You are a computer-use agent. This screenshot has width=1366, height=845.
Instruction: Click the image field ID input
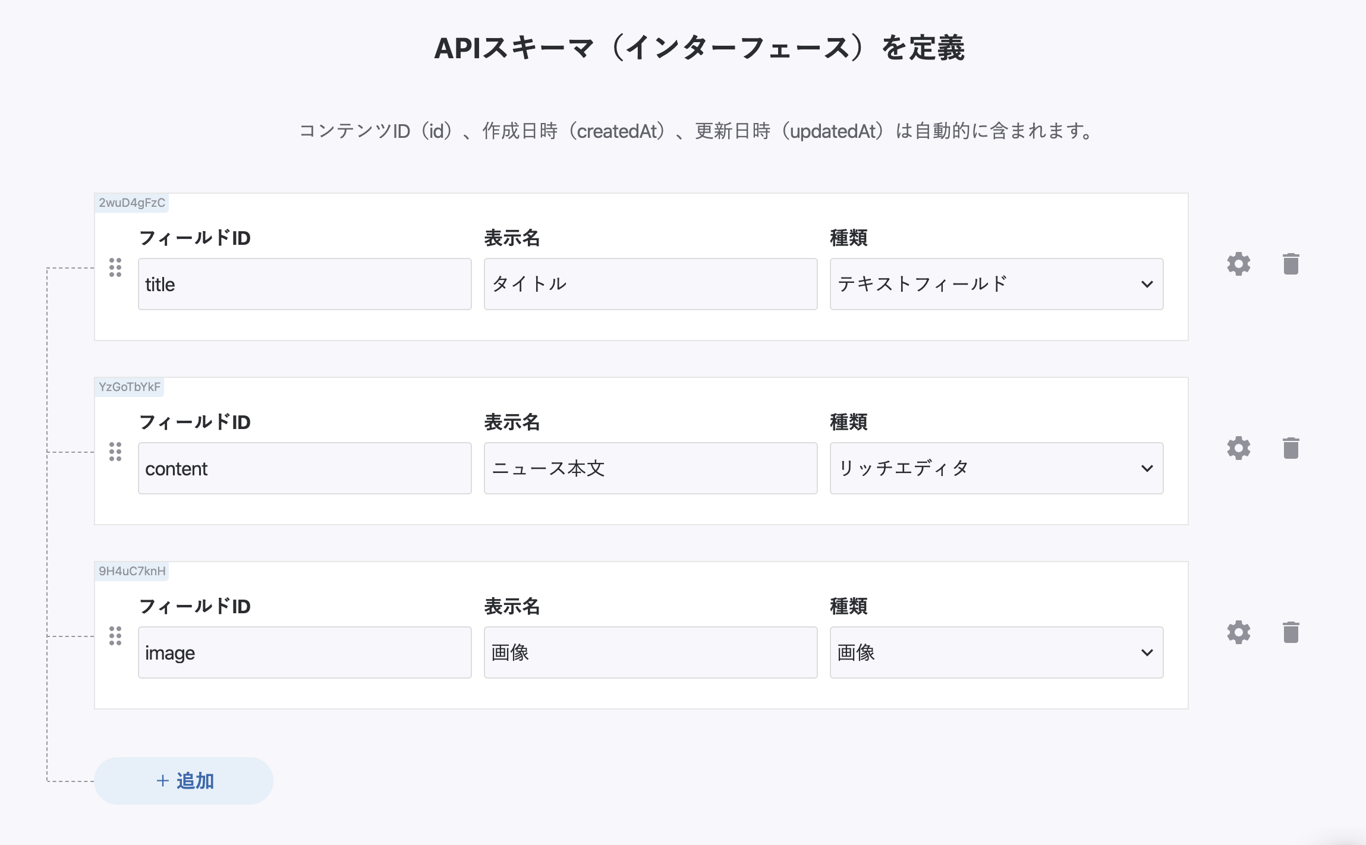point(304,652)
